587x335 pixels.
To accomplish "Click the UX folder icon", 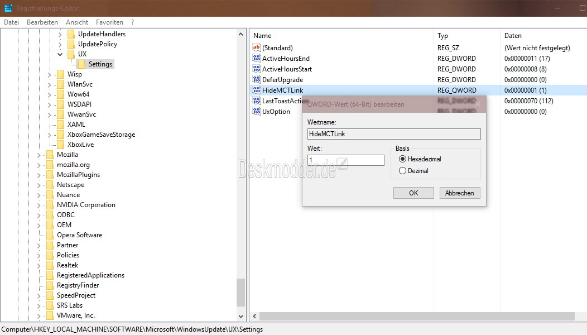I will pos(71,54).
